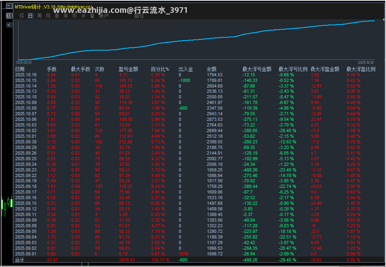Open the 账户 account tab
This screenshot has height=267, width=386.
click(104, 16)
